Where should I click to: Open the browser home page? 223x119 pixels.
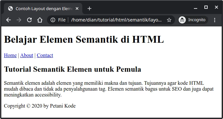click(x=40, y=20)
